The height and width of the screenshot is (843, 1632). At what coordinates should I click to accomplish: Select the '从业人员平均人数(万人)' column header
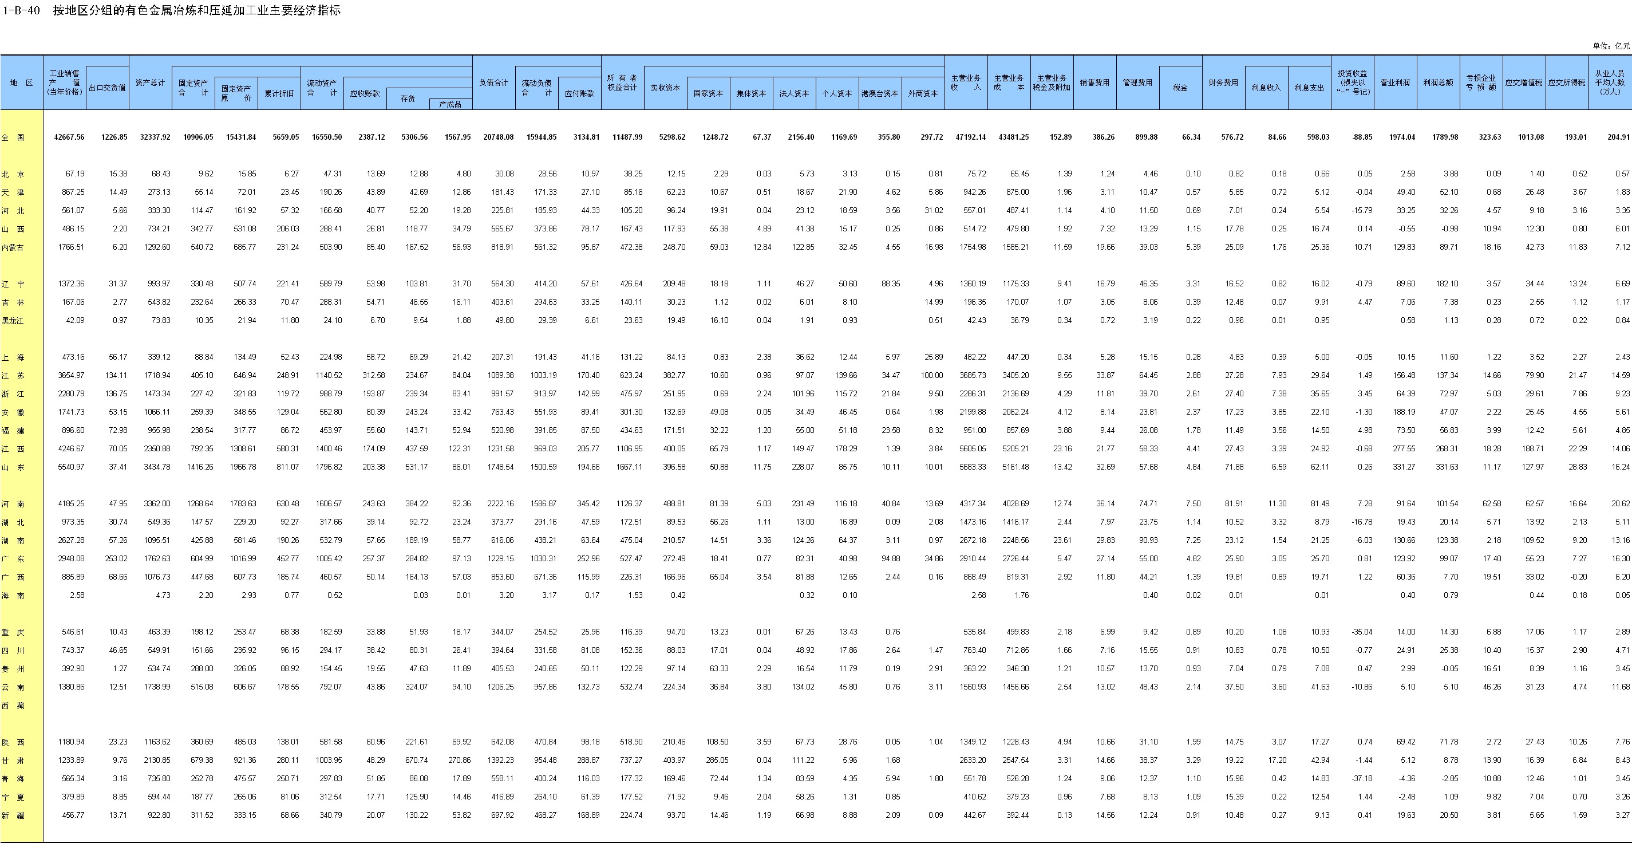click(1610, 83)
